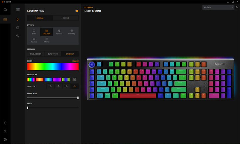Select Single Color setting
The width and height of the screenshot is (240, 144).
point(36,54)
